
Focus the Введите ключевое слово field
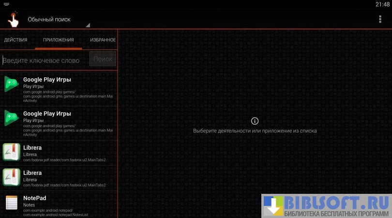coord(45,59)
